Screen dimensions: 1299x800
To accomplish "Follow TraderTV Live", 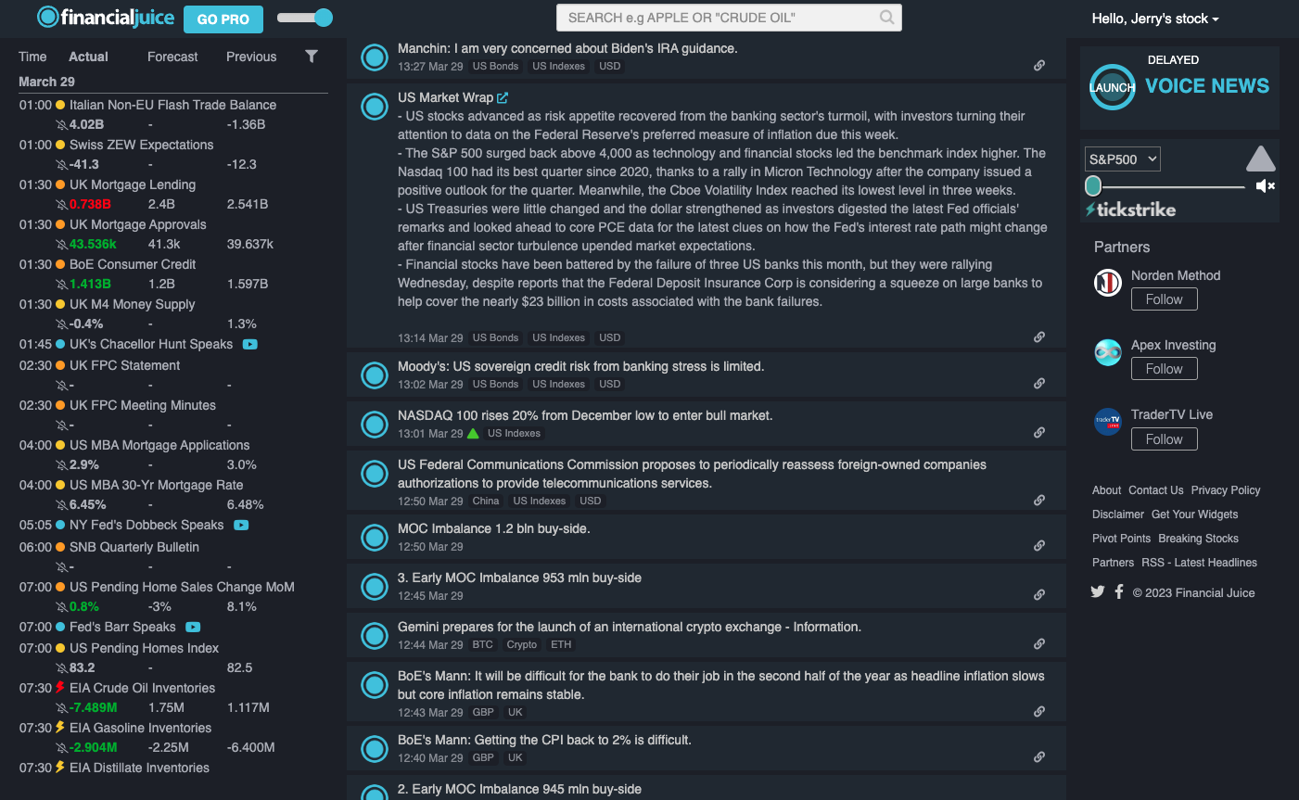I will (x=1165, y=439).
